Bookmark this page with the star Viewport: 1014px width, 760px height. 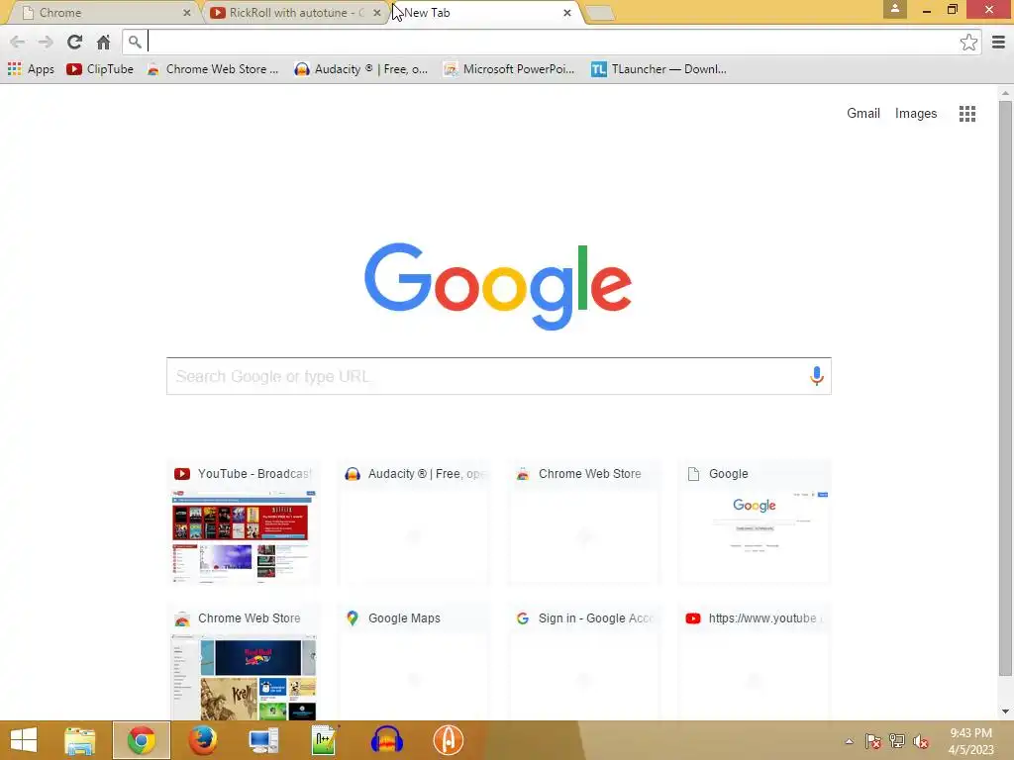point(968,42)
